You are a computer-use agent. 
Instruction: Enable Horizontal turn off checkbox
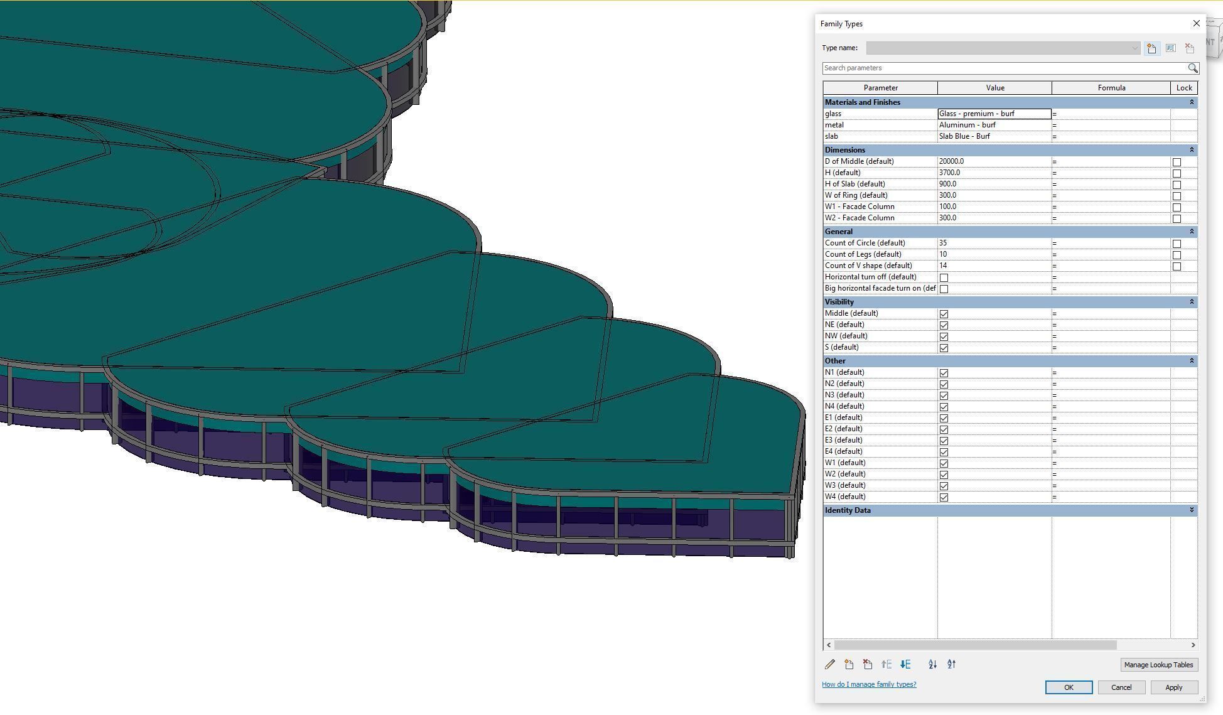pyautogui.click(x=944, y=277)
